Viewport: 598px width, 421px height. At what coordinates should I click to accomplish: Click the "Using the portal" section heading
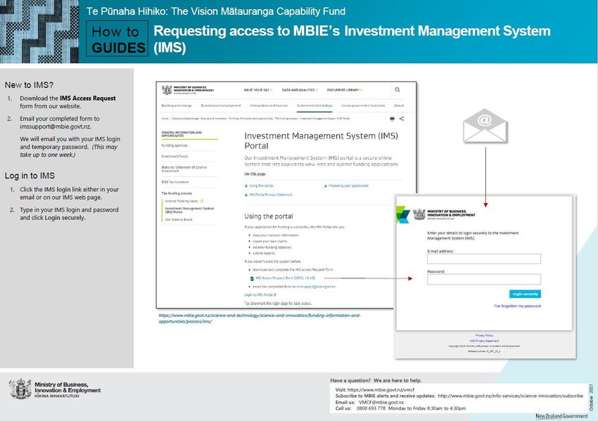pyautogui.click(x=269, y=216)
